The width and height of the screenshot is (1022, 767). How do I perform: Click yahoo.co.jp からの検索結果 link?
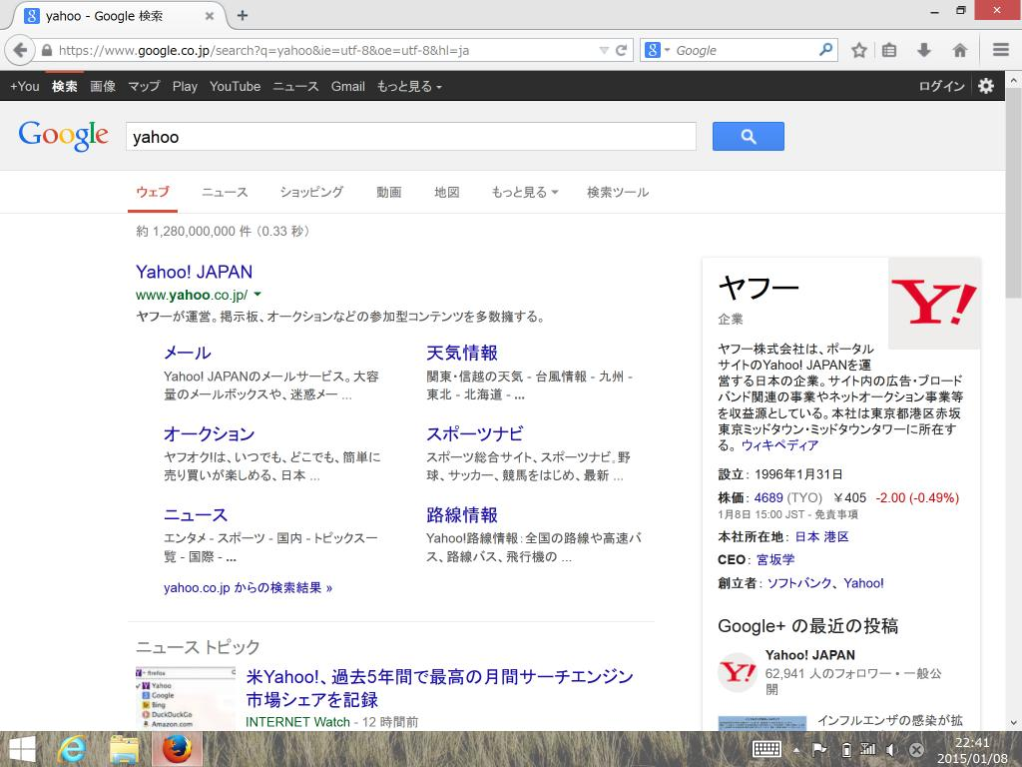pos(248,587)
